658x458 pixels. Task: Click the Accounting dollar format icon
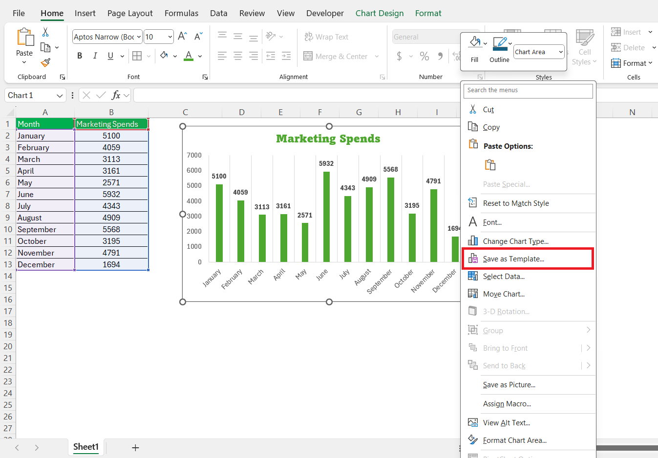click(x=400, y=56)
